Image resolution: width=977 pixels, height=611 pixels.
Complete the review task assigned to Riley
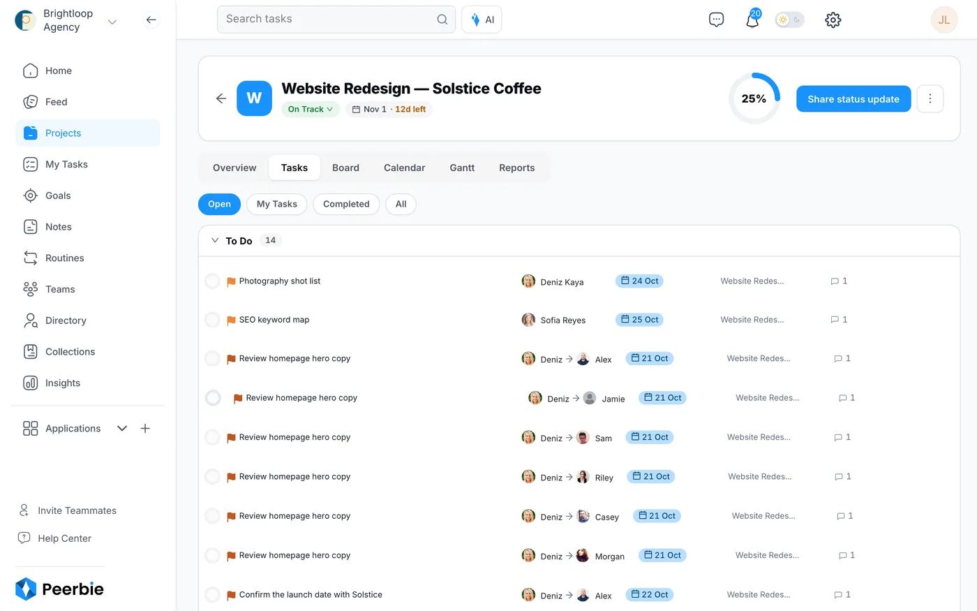point(212,477)
